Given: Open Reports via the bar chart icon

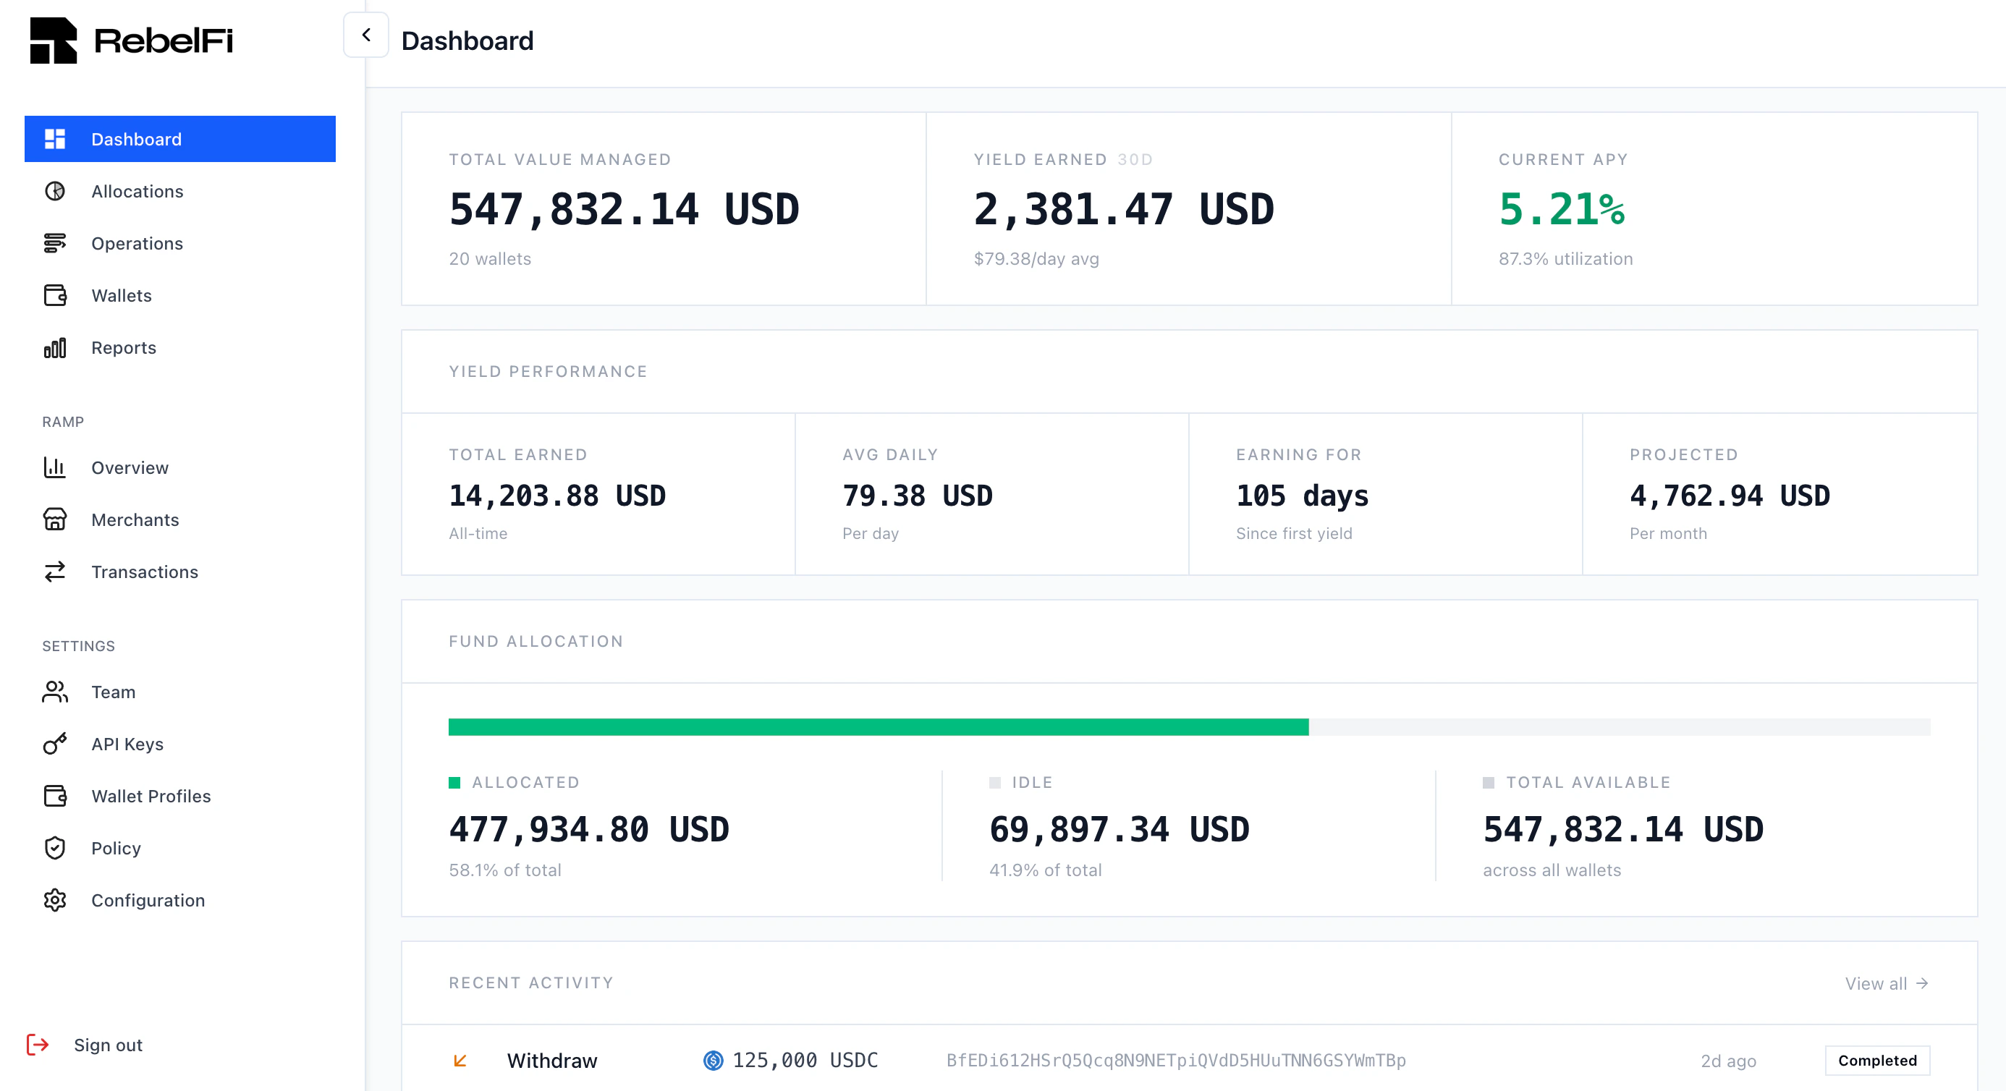Looking at the screenshot, I should (x=54, y=348).
